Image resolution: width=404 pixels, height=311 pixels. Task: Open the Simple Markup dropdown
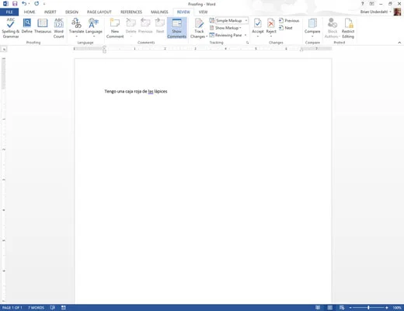232,20
